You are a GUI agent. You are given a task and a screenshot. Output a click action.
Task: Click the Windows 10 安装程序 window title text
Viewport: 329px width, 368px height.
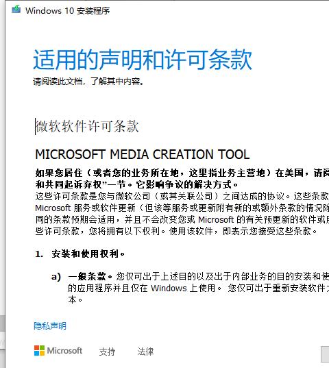[68, 10]
